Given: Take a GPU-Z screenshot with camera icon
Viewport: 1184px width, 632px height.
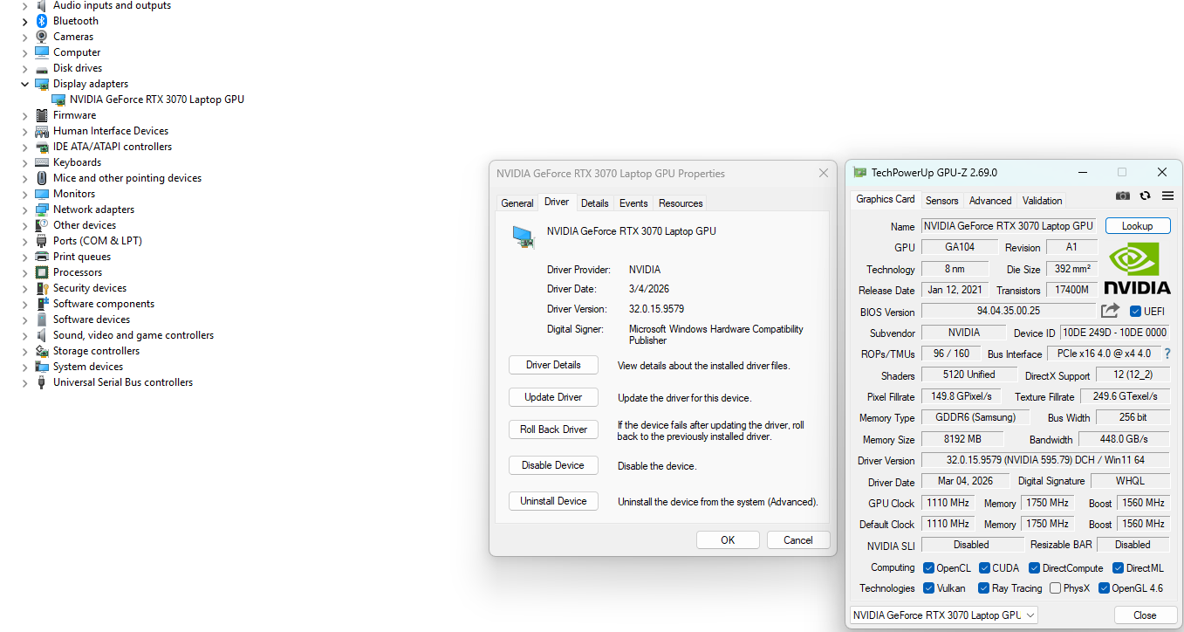Looking at the screenshot, I should coord(1123,196).
